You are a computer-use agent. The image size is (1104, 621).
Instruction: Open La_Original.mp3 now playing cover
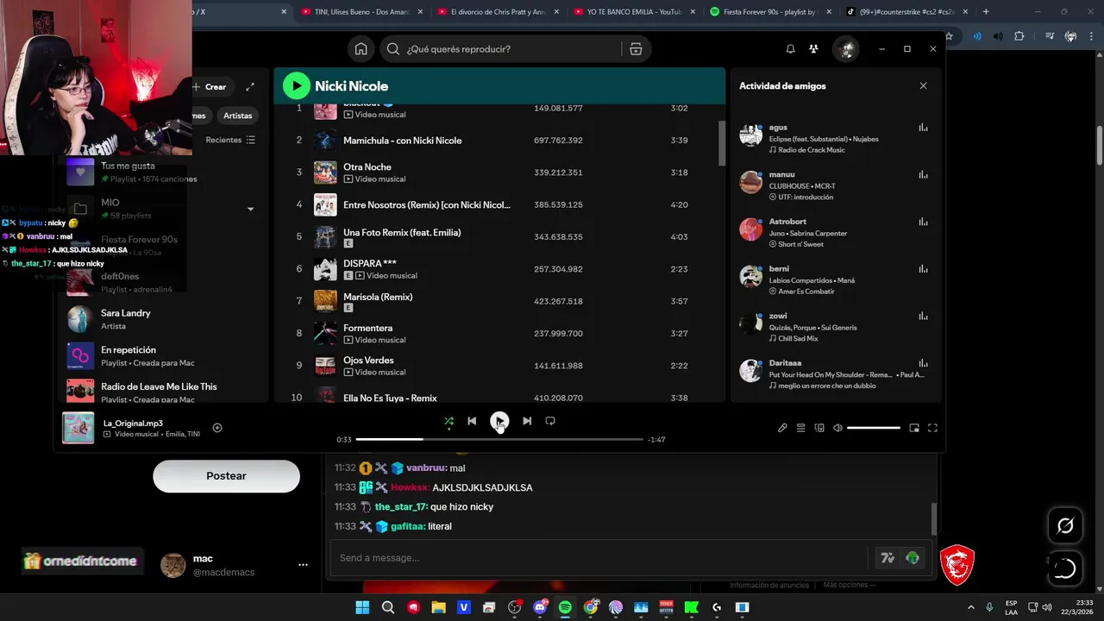pos(78,428)
